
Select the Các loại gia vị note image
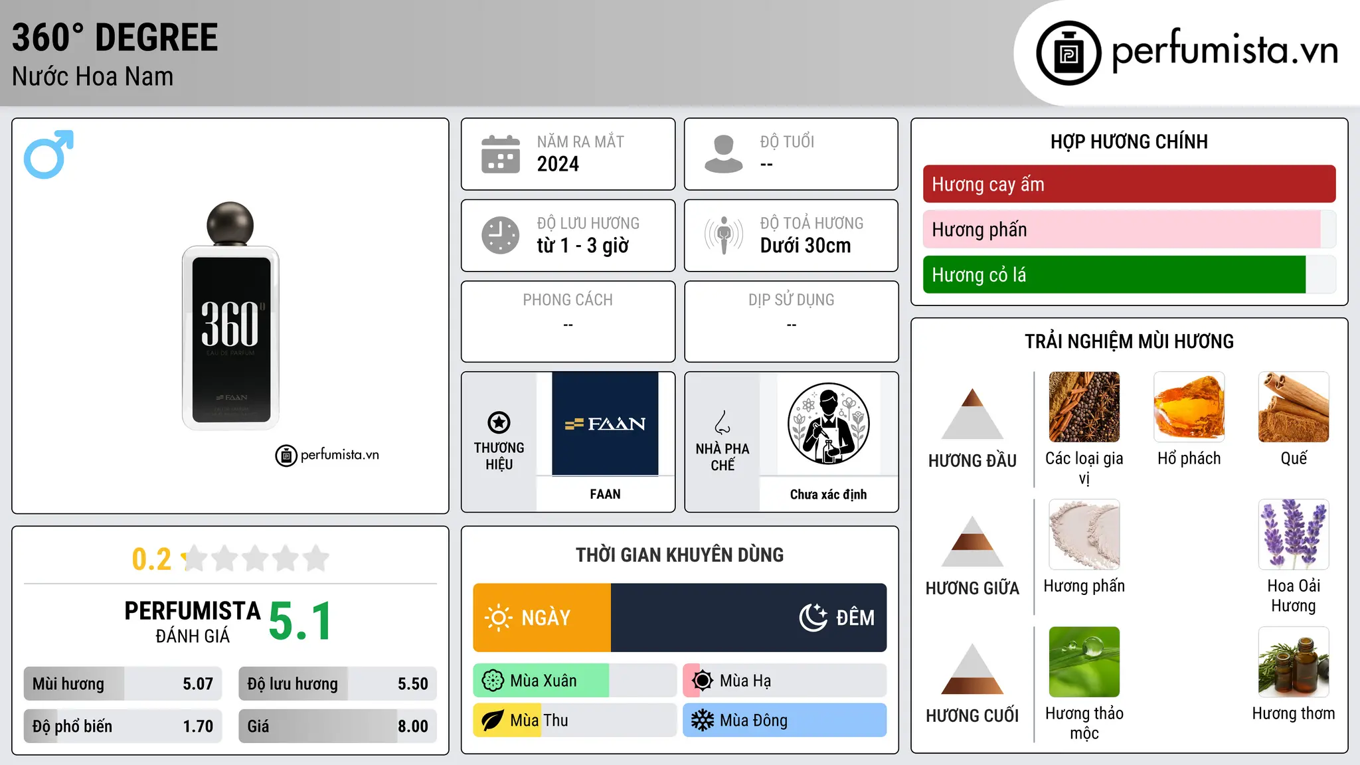(x=1084, y=407)
